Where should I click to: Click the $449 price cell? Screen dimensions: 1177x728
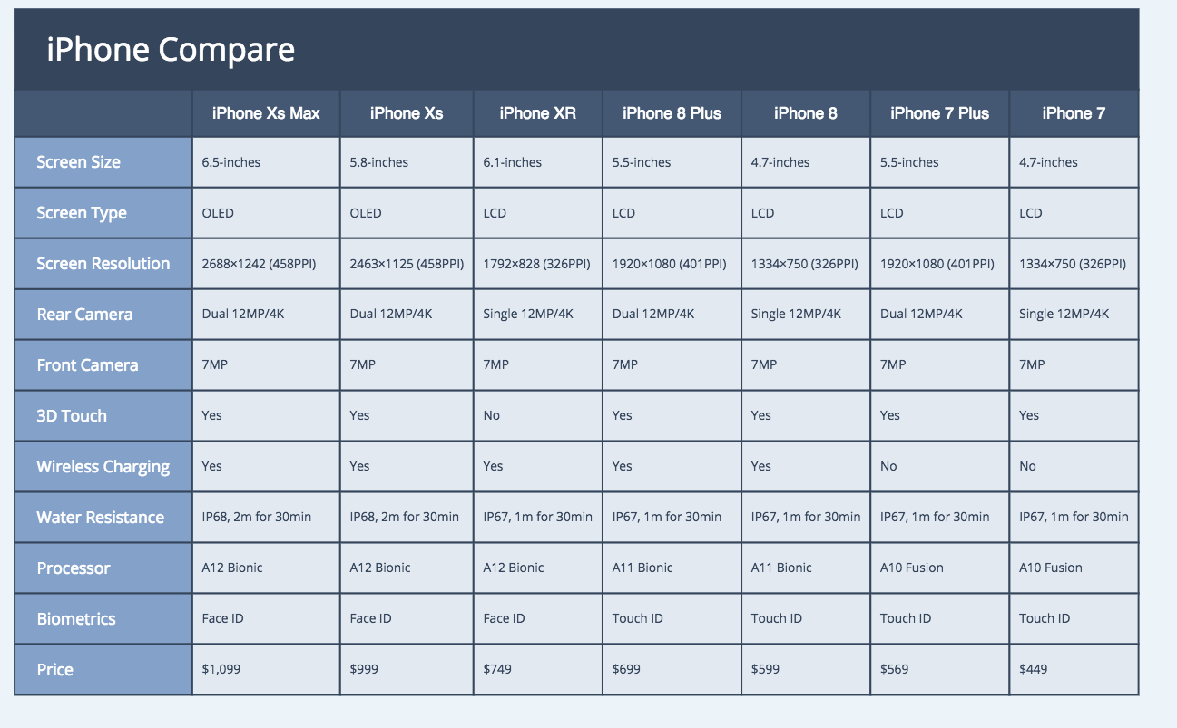[x=1033, y=670]
